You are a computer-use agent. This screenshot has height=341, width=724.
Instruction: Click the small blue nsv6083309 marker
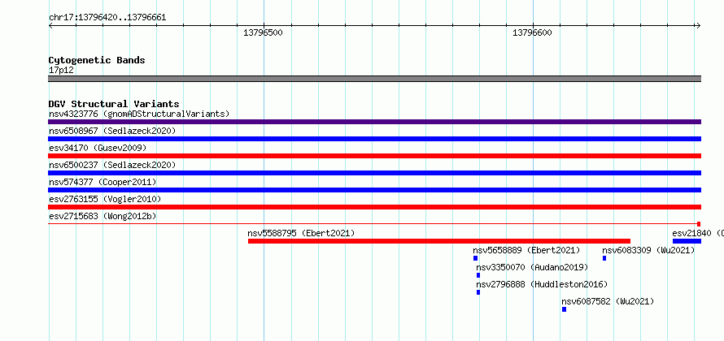(604, 258)
